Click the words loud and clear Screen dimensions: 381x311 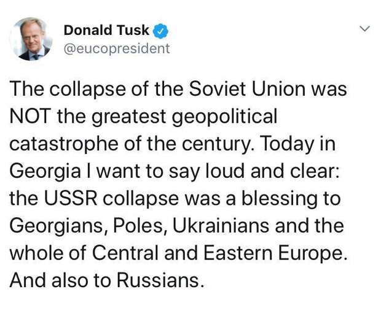point(272,171)
